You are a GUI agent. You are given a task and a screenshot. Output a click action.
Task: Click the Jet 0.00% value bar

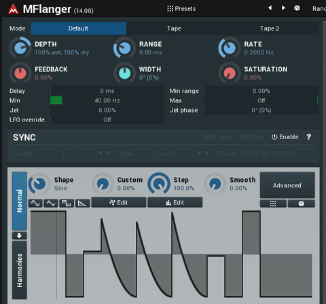[x=107, y=110]
